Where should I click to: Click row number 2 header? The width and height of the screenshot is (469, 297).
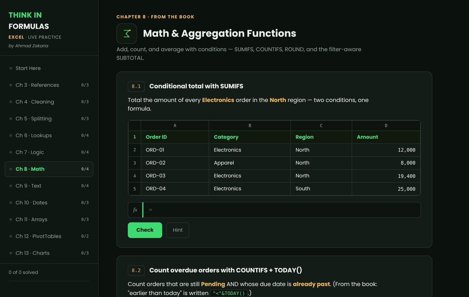(135, 150)
